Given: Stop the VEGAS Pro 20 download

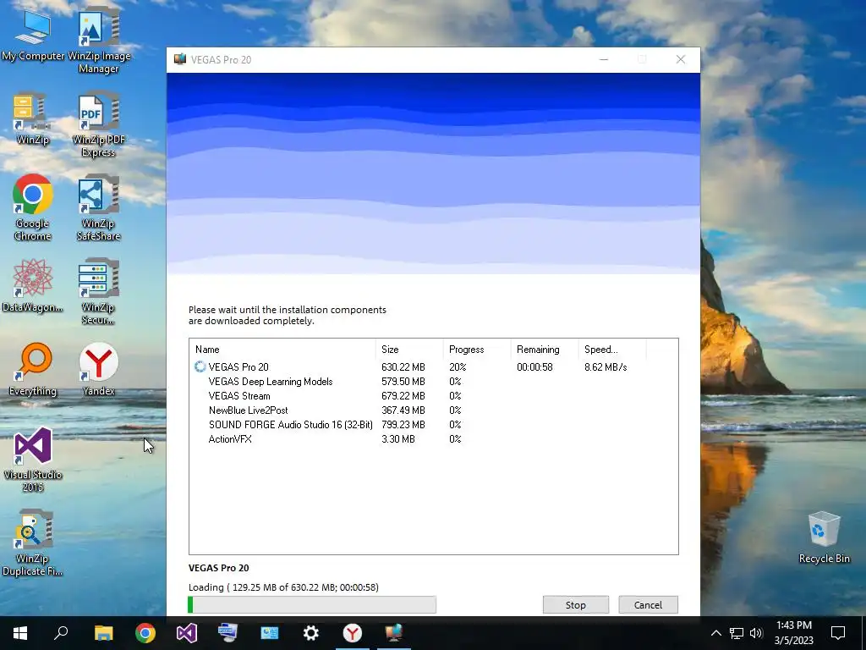Looking at the screenshot, I should point(575,604).
